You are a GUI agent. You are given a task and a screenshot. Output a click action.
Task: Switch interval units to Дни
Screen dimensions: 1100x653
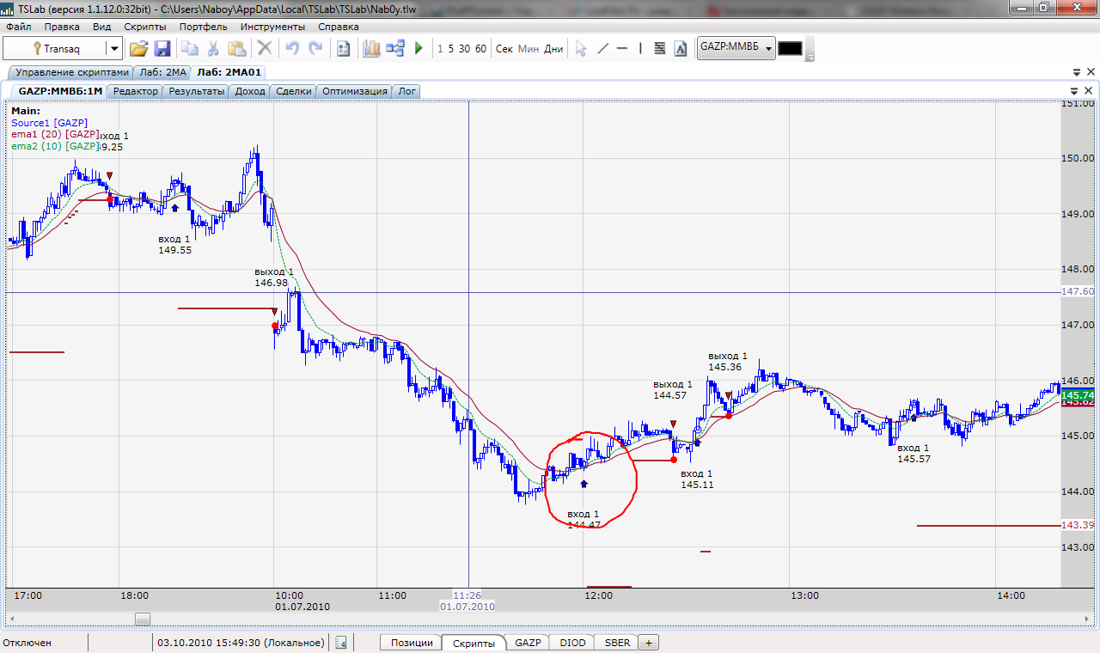pyautogui.click(x=553, y=49)
